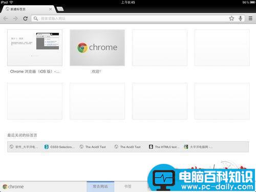Bookmark page with the star icon
The image size is (256, 192).
[x=231, y=18]
